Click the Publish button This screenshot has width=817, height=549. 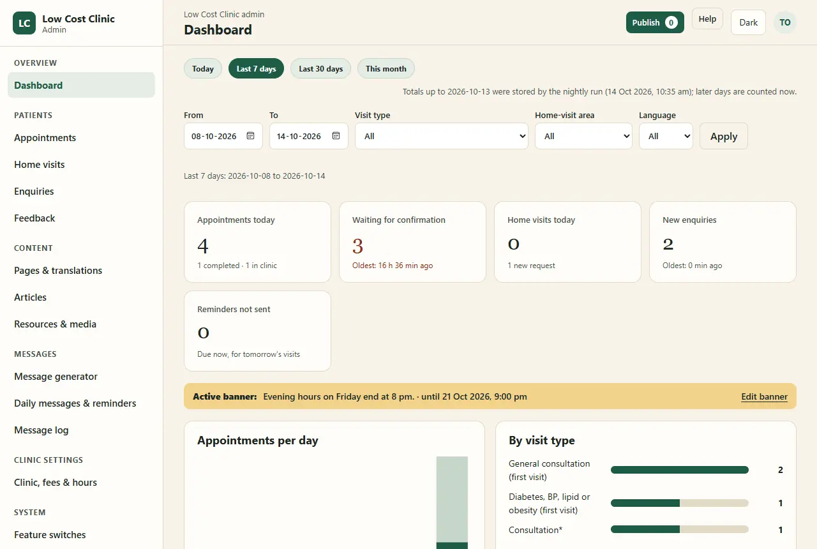pos(655,22)
